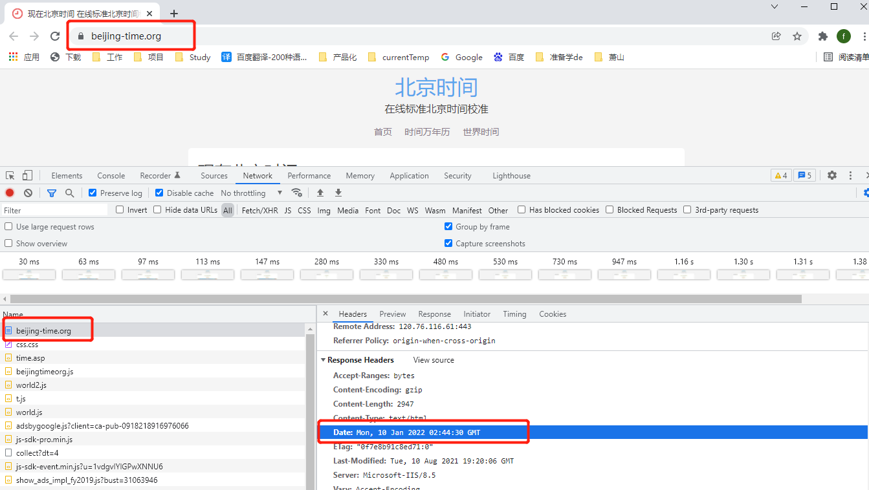Click the warnings count badge showing 4
Viewport: 869px width, 490px height.
click(781, 175)
